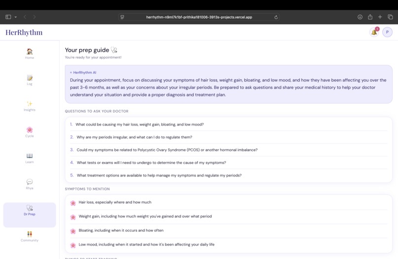The height and width of the screenshot is (259, 398).
Task: Open a new tab with plus icon
Action: pos(380,17)
